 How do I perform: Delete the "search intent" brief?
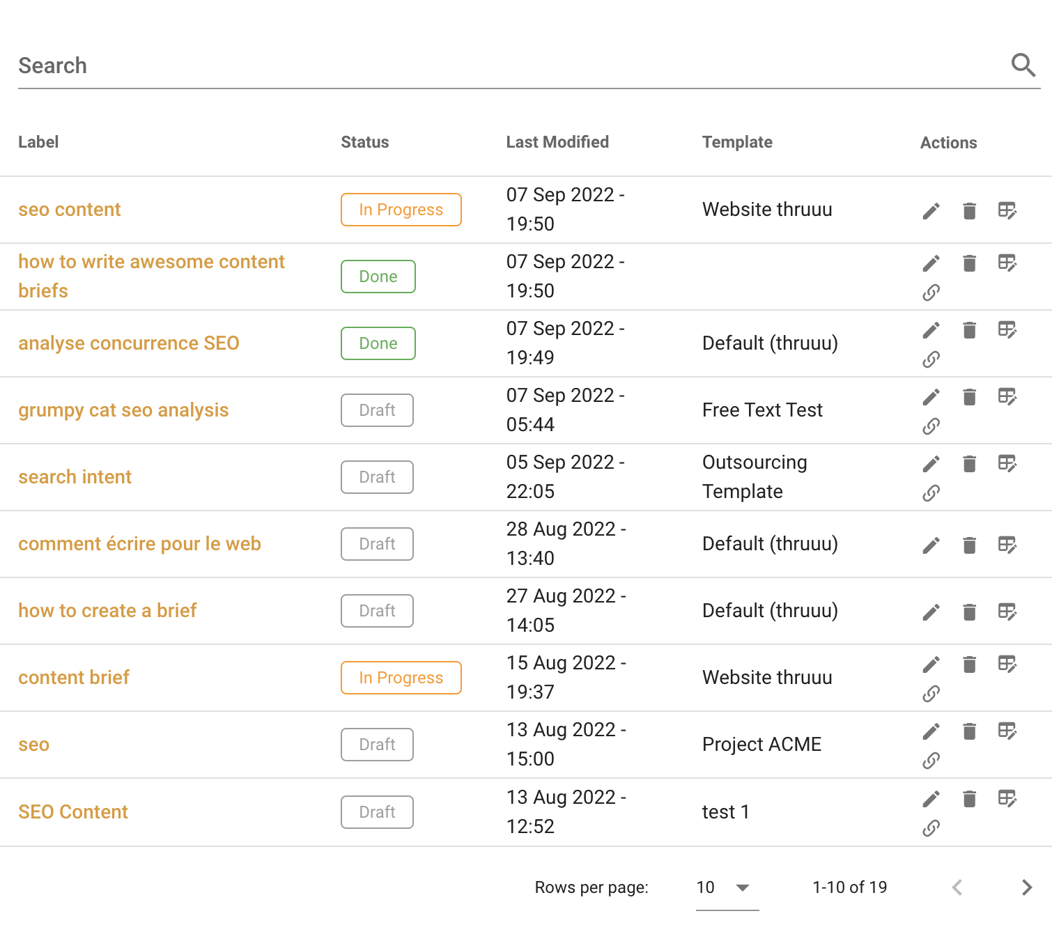968,463
